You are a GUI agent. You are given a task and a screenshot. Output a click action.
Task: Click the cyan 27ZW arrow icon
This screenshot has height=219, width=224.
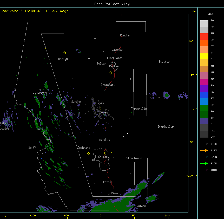[204, 157]
